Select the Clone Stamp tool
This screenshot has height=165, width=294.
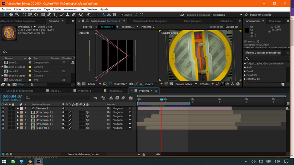click(x=67, y=15)
